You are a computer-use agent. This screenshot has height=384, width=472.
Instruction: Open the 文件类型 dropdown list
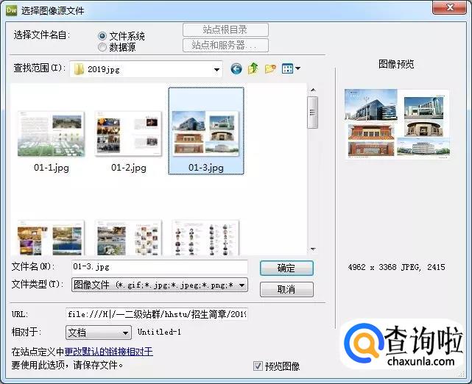242,285
